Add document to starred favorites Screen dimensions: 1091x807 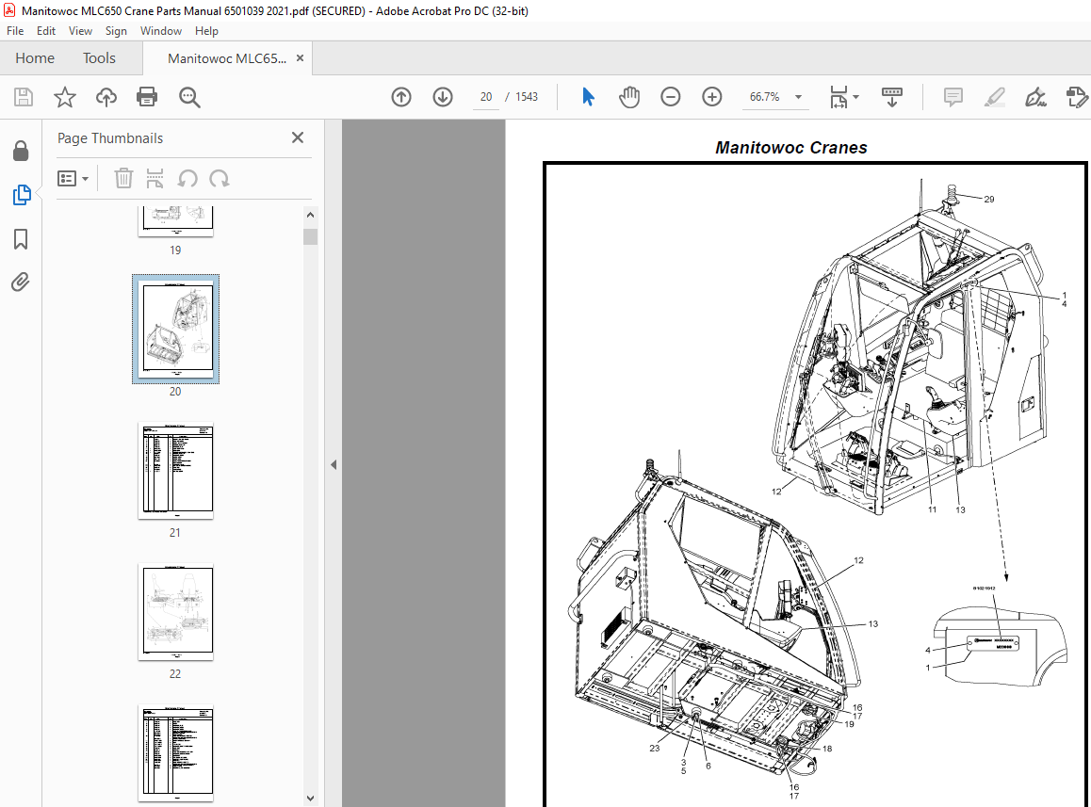pyautogui.click(x=65, y=97)
